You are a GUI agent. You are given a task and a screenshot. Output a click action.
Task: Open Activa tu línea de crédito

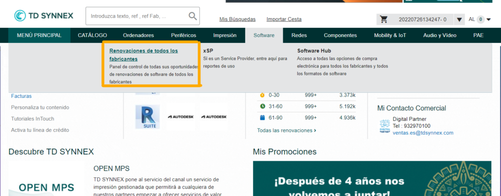pyautogui.click(x=40, y=130)
